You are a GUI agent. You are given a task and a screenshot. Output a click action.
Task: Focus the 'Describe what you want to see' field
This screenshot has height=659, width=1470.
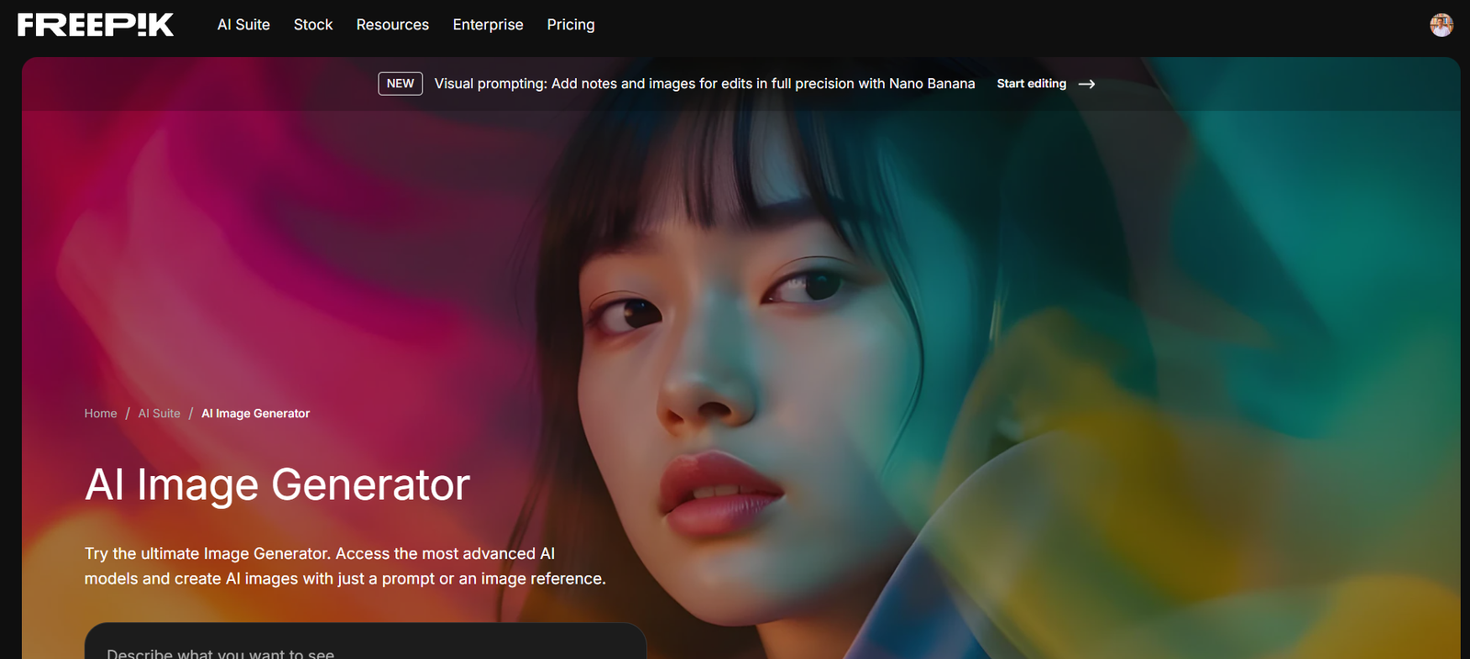(365, 649)
